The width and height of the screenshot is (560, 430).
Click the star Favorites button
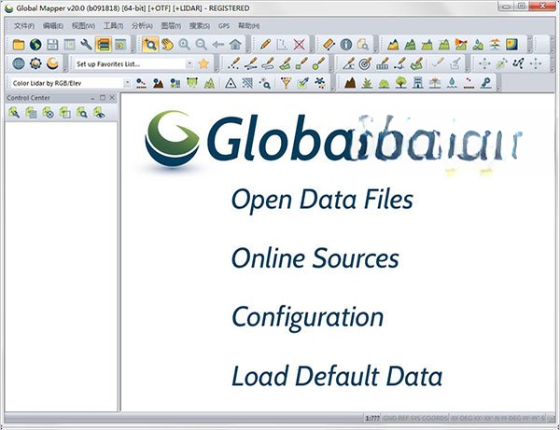point(203,63)
